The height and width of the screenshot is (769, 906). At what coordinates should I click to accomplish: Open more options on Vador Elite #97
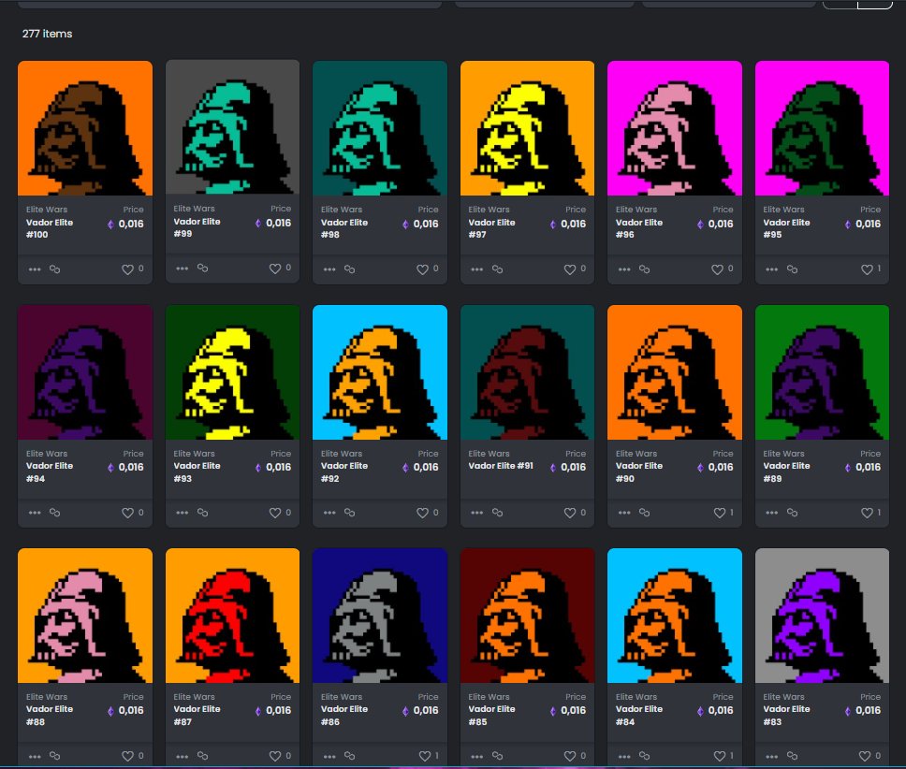coord(476,269)
